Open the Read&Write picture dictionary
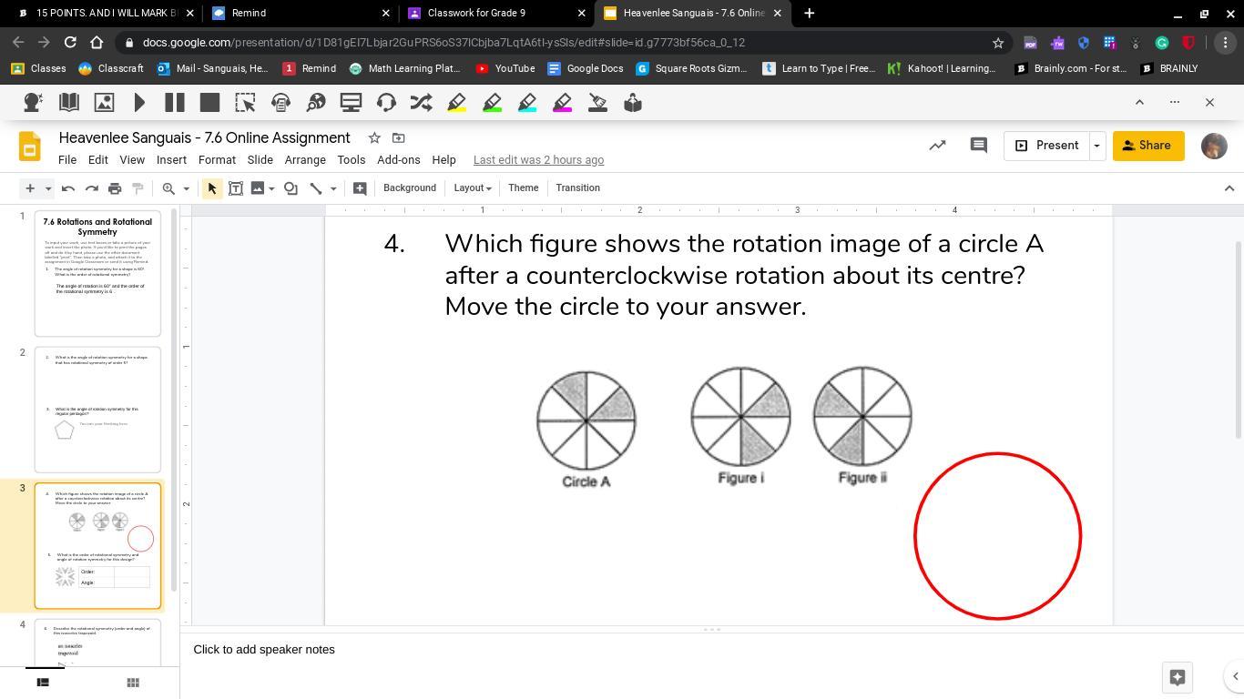Screen dimensions: 1244x699 pyautogui.click(x=104, y=103)
